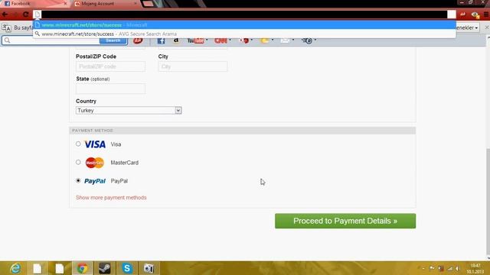Go back with the browser back arrow
The height and width of the screenshot is (275, 490).
point(5,15)
